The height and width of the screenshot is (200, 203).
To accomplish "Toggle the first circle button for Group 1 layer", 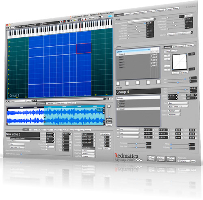I will pos(151,55).
